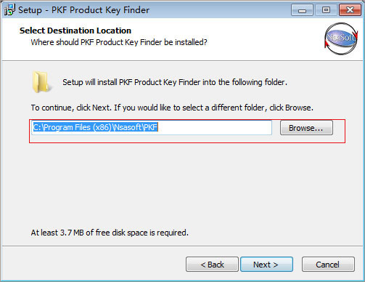Click the "To continue, click Next" instruction
This screenshot has height=282, width=365.
[172, 108]
